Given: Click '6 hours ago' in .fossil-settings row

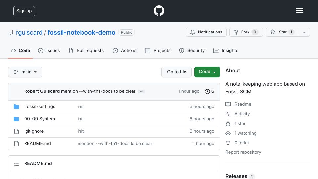Looking at the screenshot, I should point(202,106).
